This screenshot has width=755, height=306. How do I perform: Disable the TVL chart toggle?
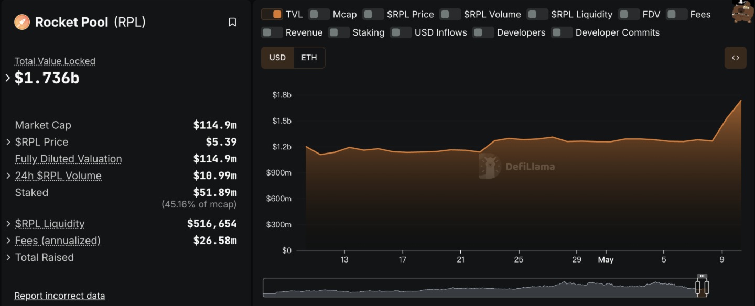coord(272,14)
